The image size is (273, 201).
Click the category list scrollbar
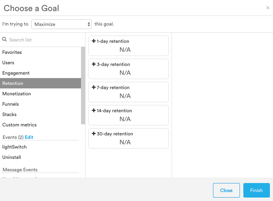coord(83,86)
